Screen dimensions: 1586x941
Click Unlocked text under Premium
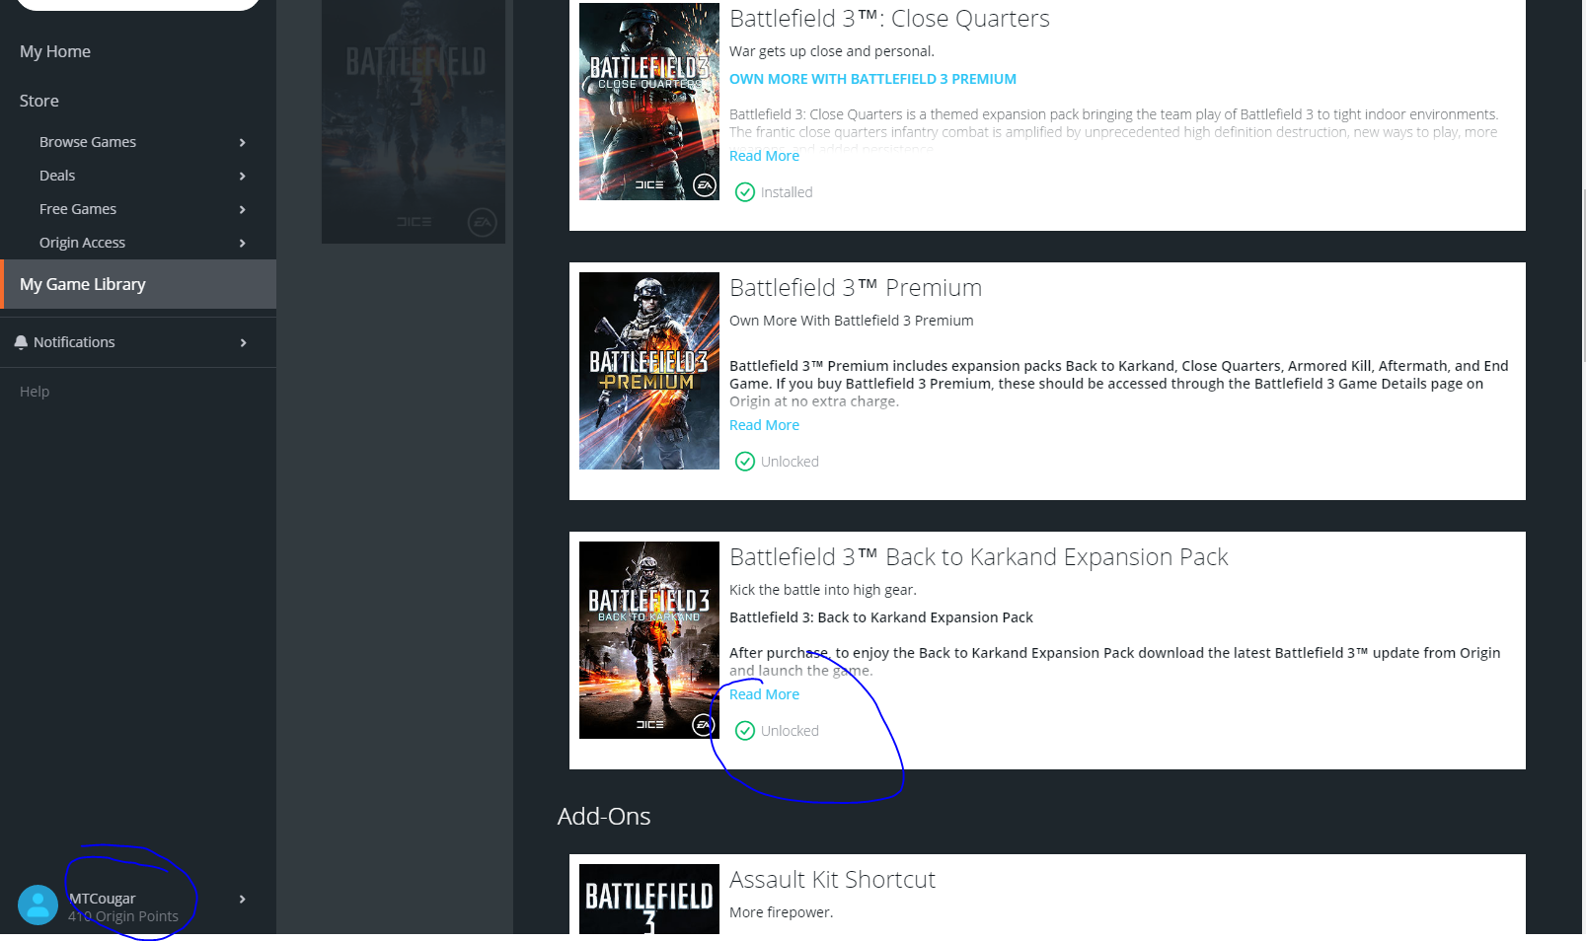click(x=790, y=462)
